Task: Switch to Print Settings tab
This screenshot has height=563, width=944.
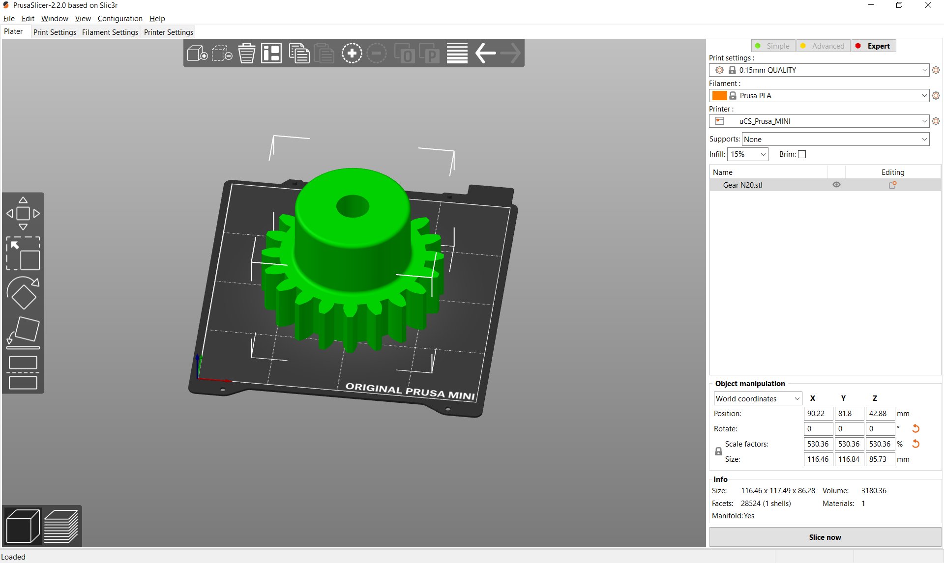Action: tap(55, 32)
